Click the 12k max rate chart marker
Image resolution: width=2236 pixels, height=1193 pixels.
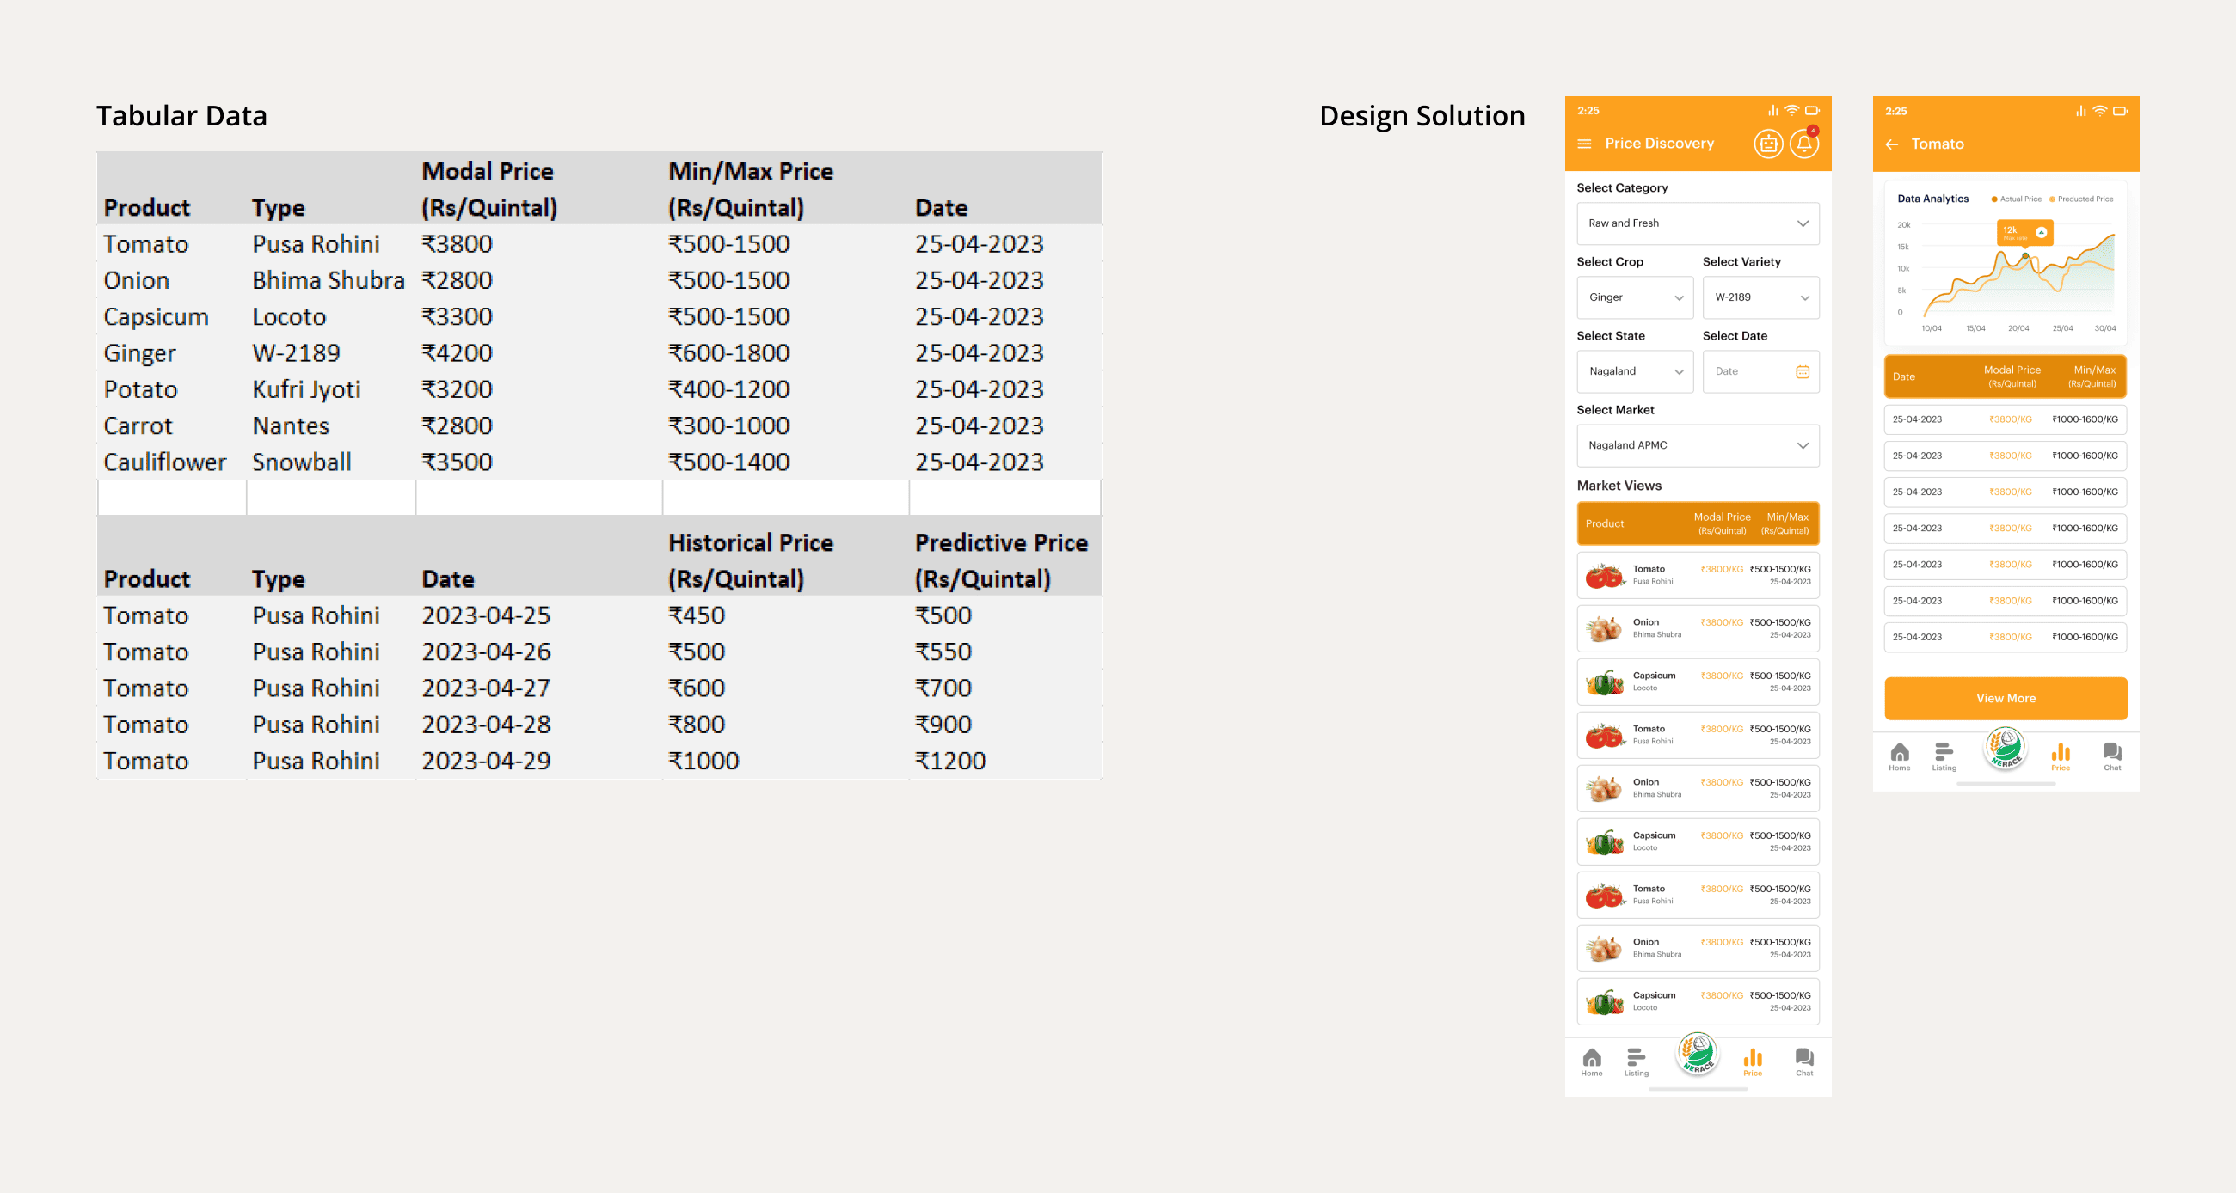(x=2024, y=233)
